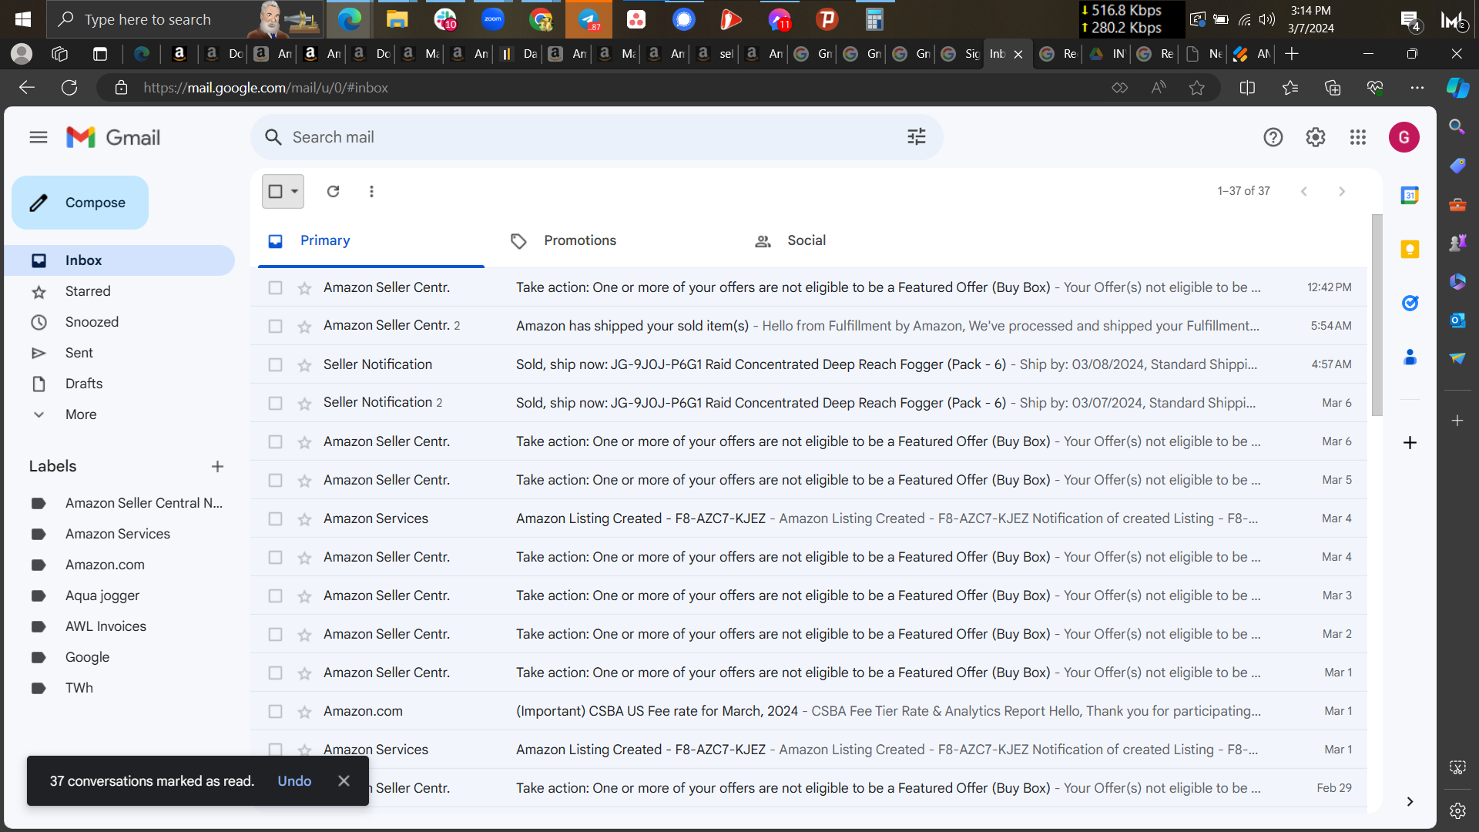Open split screen icon in Edge toolbar
The width and height of the screenshot is (1479, 832).
coord(1247,88)
